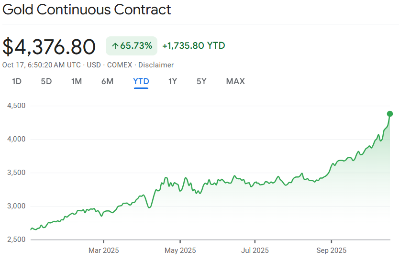This screenshot has width=399, height=261.
Task: Click the May 2025 axis label
Action: [x=180, y=250]
